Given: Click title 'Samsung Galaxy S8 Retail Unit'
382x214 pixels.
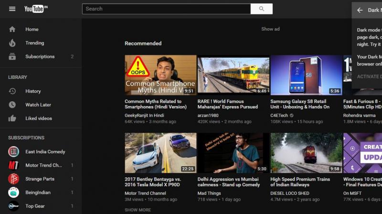Looking at the screenshot, I should (300, 104).
